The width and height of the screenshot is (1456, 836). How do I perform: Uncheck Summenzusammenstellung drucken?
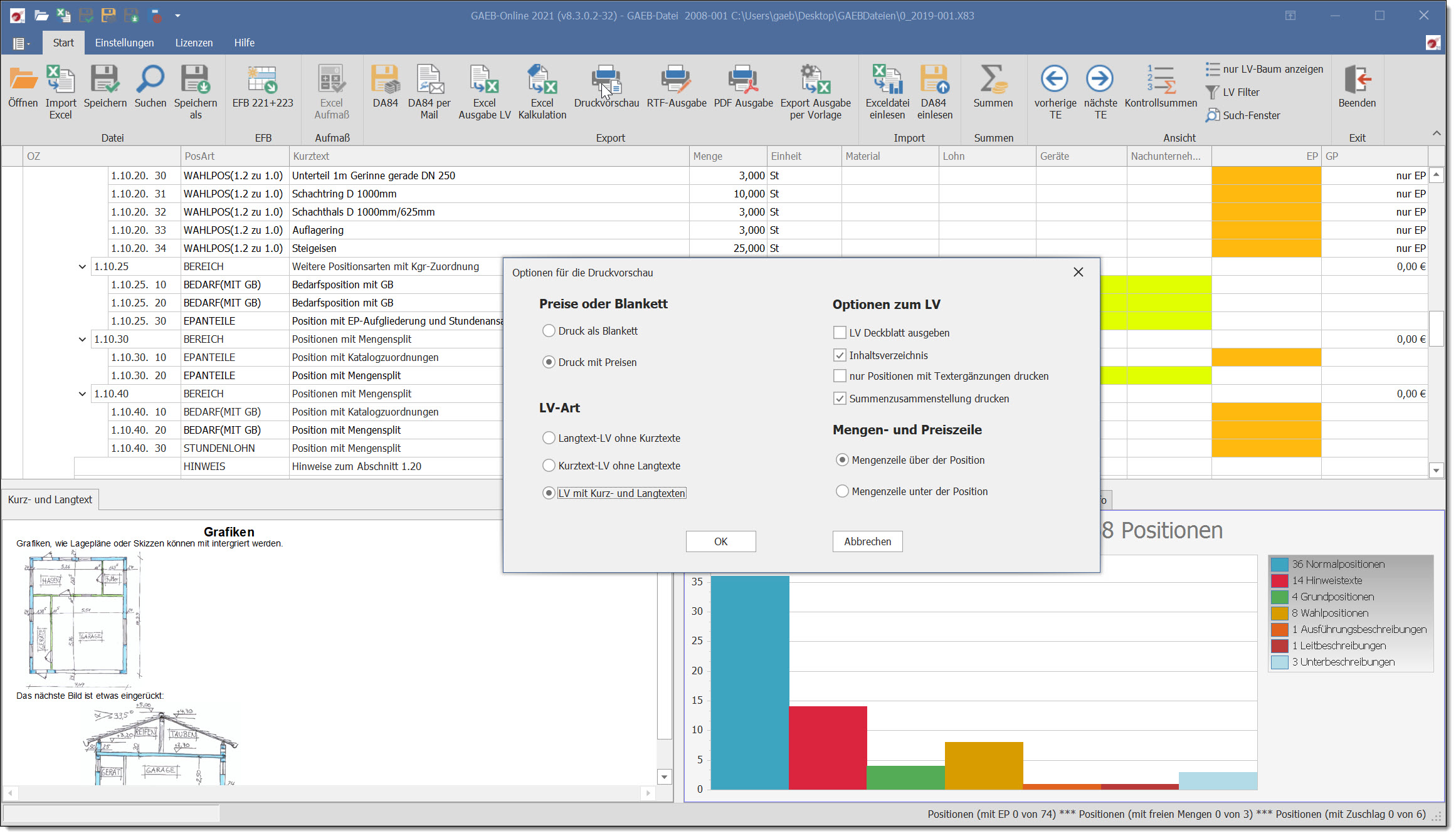(x=840, y=399)
